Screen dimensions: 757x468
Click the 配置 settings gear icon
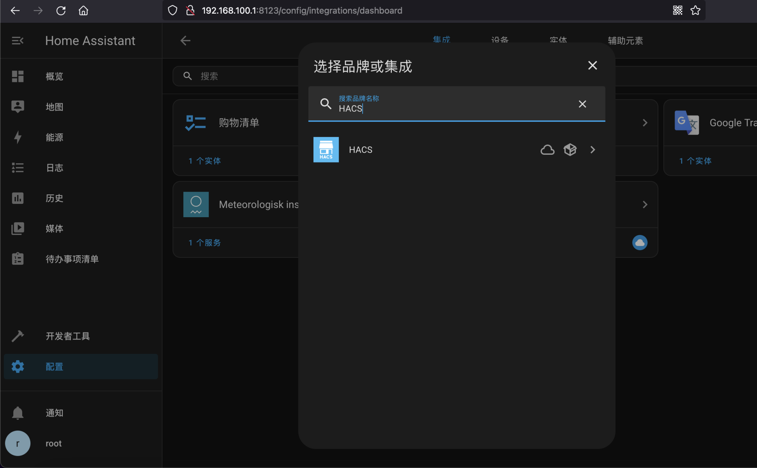pos(17,366)
